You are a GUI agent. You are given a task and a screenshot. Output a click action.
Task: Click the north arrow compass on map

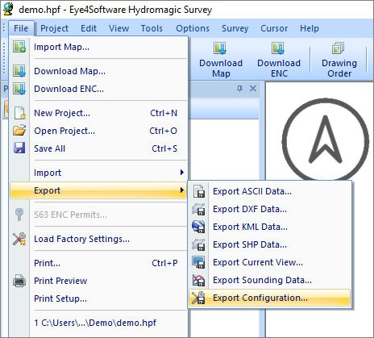[x=326, y=140]
